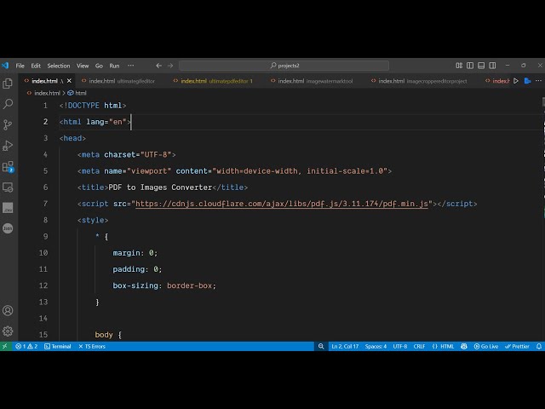Viewport: 545px width, 409px height.
Task: Click Go Live in the status bar
Action: tap(486, 347)
